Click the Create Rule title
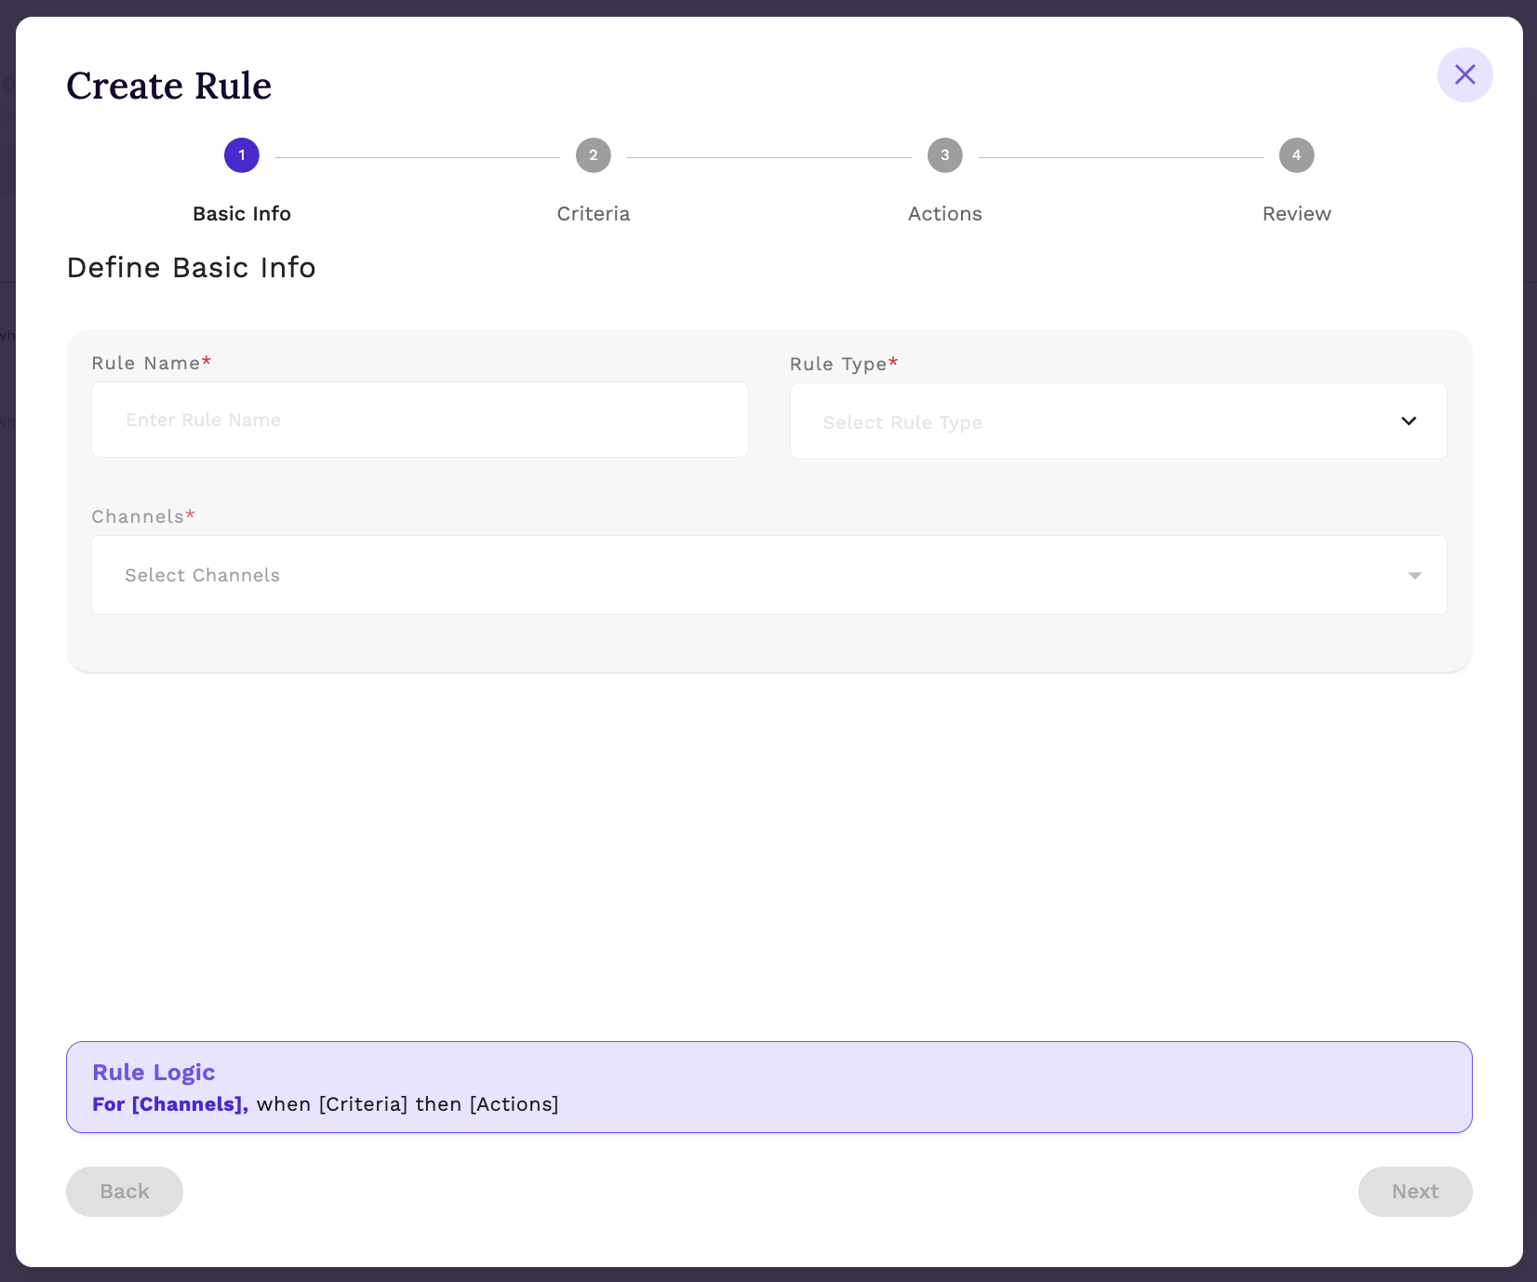Viewport: 1537px width, 1282px height. click(168, 86)
